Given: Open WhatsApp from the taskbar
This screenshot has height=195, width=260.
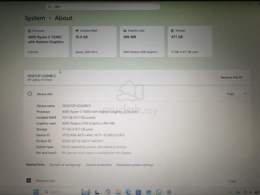Looking at the screenshot, I should tap(159, 192).
